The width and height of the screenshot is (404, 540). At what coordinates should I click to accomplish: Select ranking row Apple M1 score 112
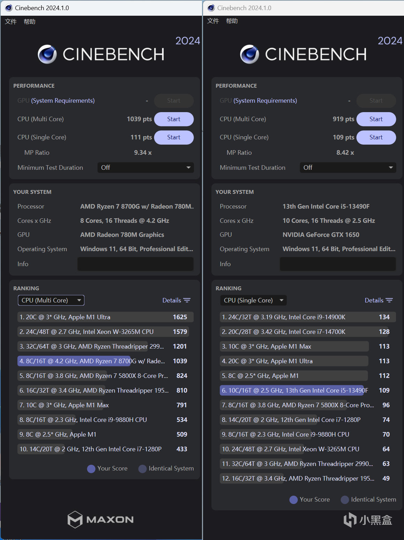click(308, 376)
